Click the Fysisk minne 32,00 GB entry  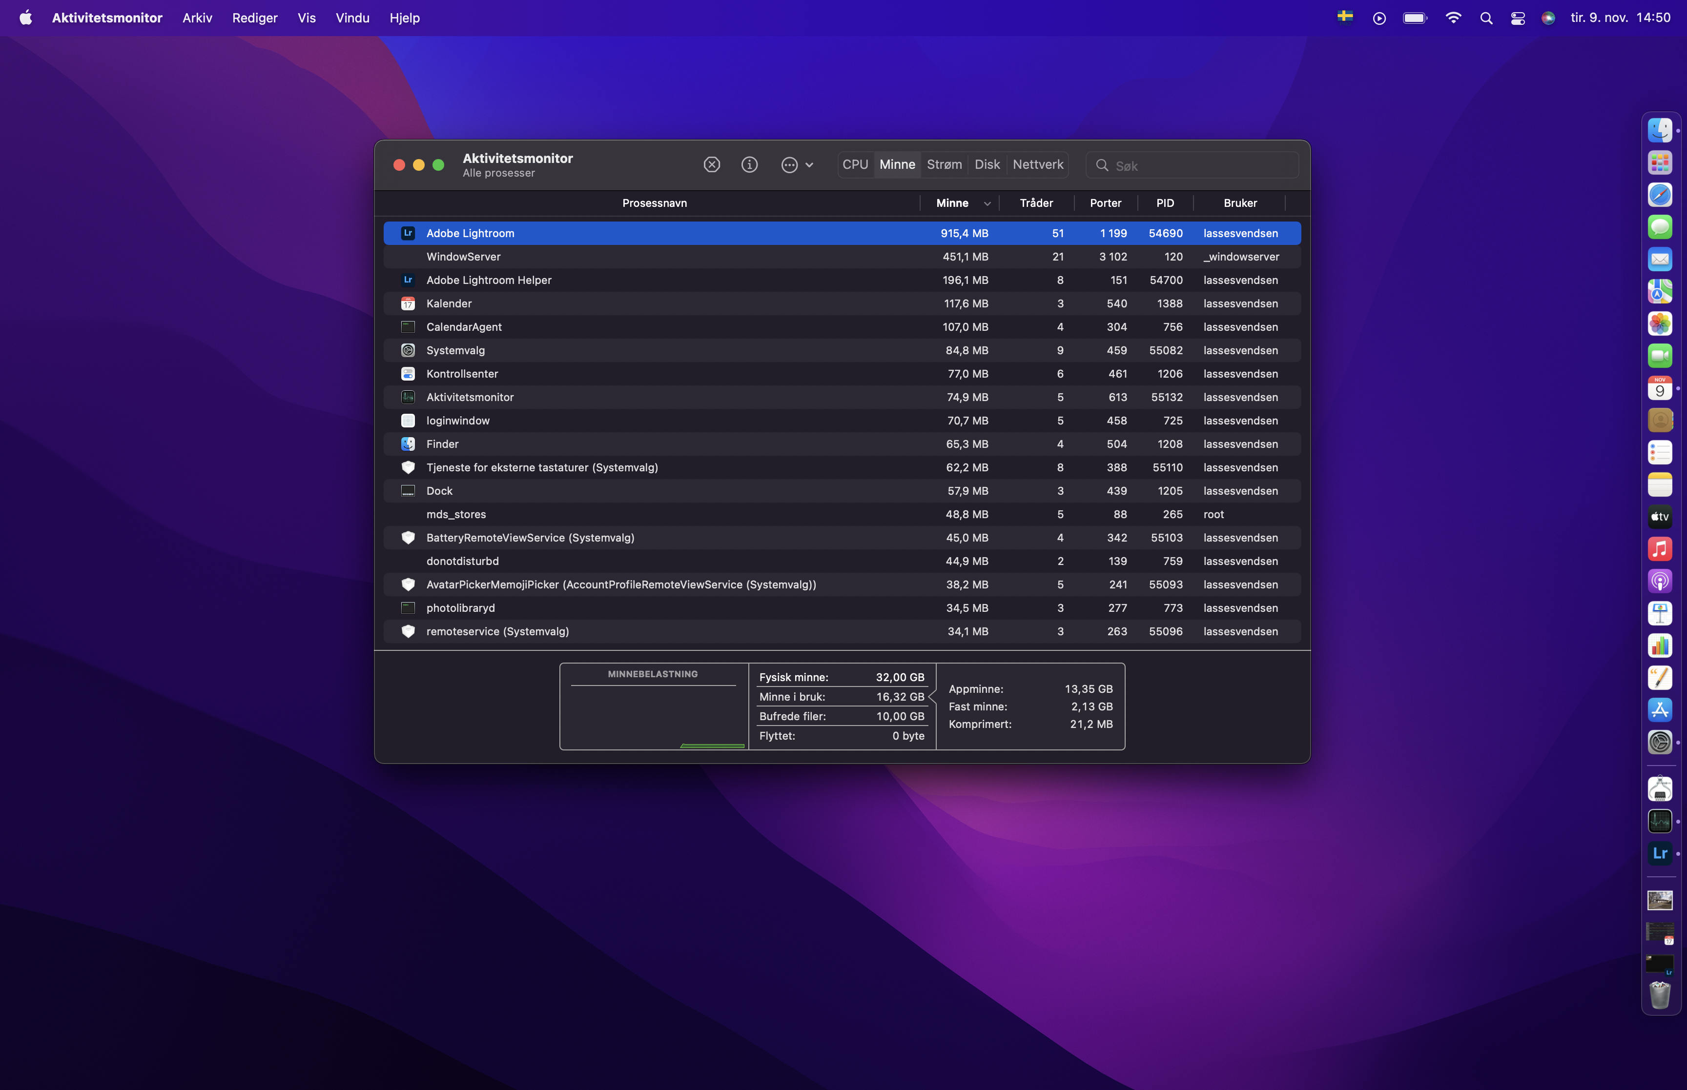point(842,677)
